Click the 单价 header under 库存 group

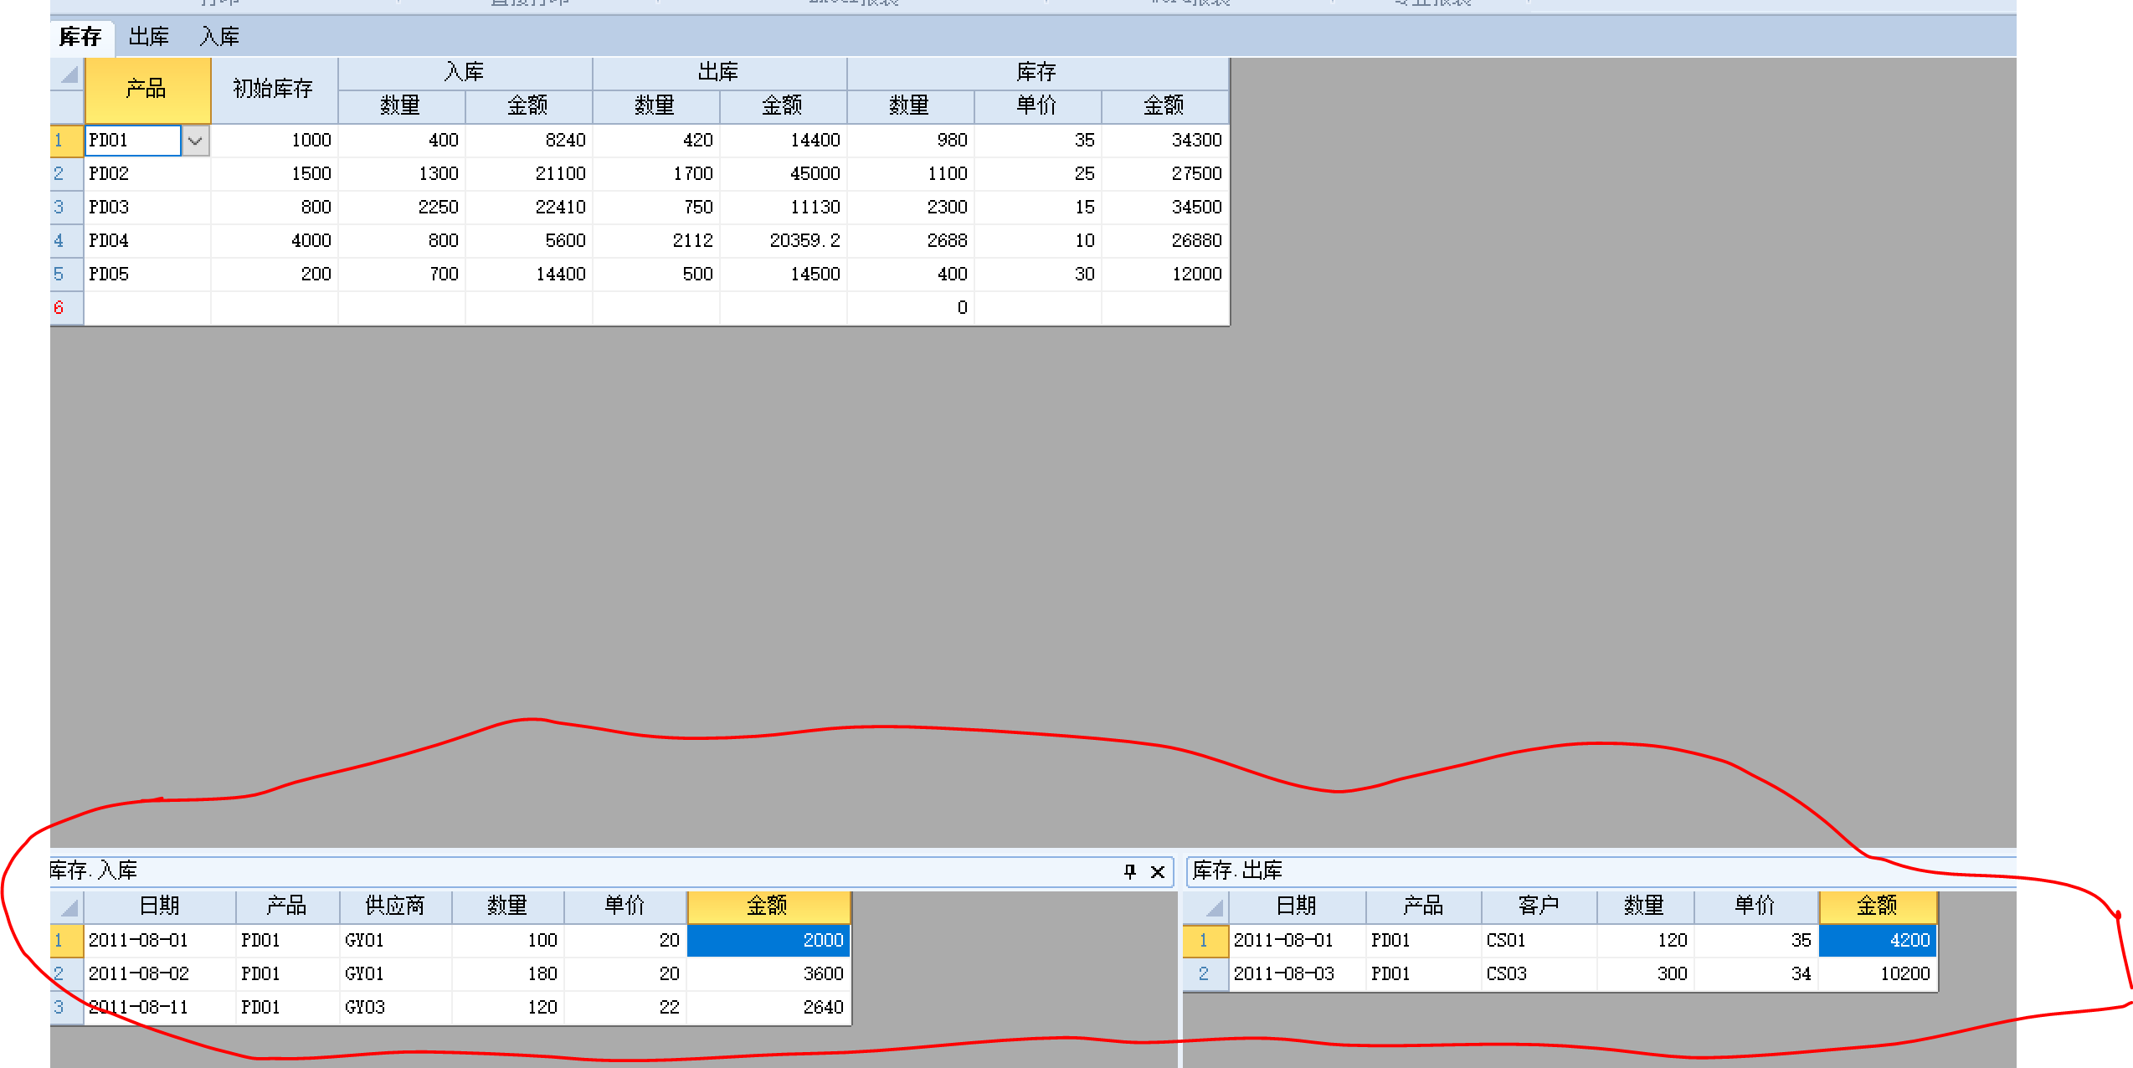(1036, 105)
